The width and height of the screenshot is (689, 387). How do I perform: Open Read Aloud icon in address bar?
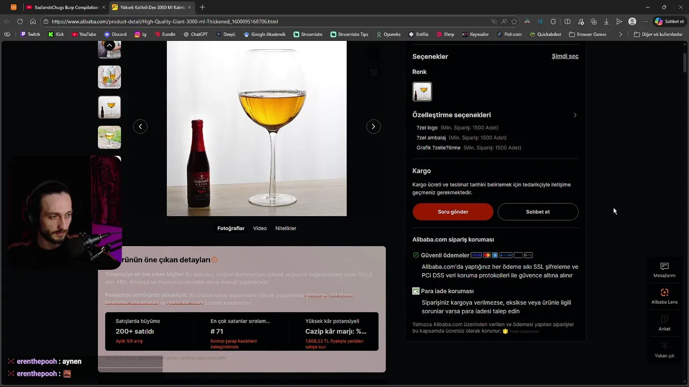(x=504, y=21)
